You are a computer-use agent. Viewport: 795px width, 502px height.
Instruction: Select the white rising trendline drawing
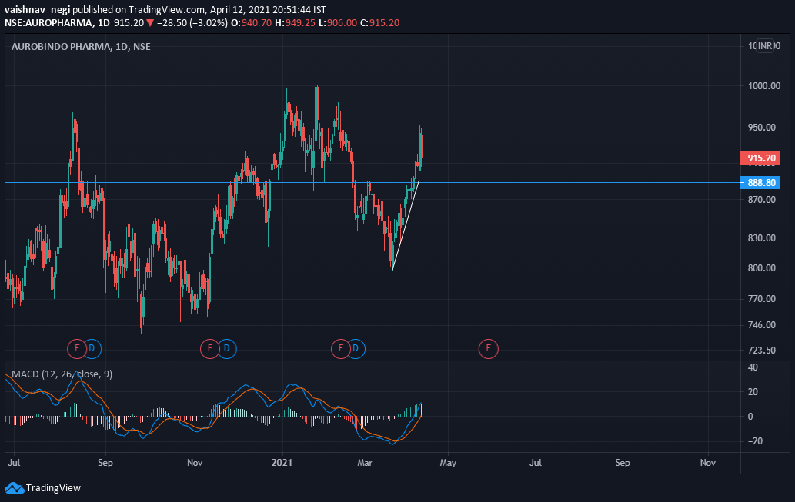point(406,225)
